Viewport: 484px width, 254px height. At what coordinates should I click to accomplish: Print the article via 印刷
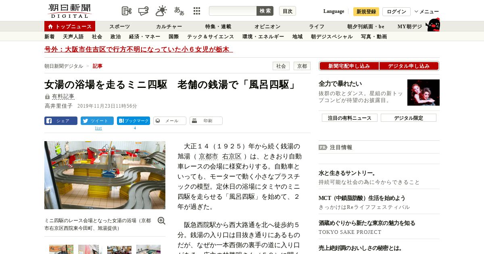[206, 121]
